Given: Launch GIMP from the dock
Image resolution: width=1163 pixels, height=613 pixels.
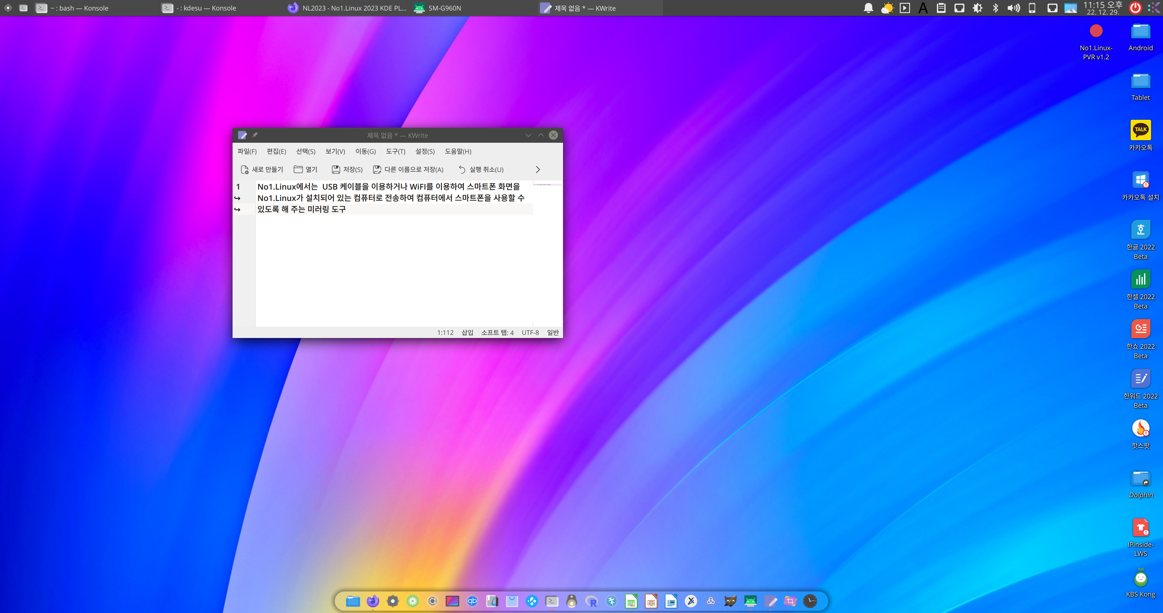Looking at the screenshot, I should (x=731, y=601).
